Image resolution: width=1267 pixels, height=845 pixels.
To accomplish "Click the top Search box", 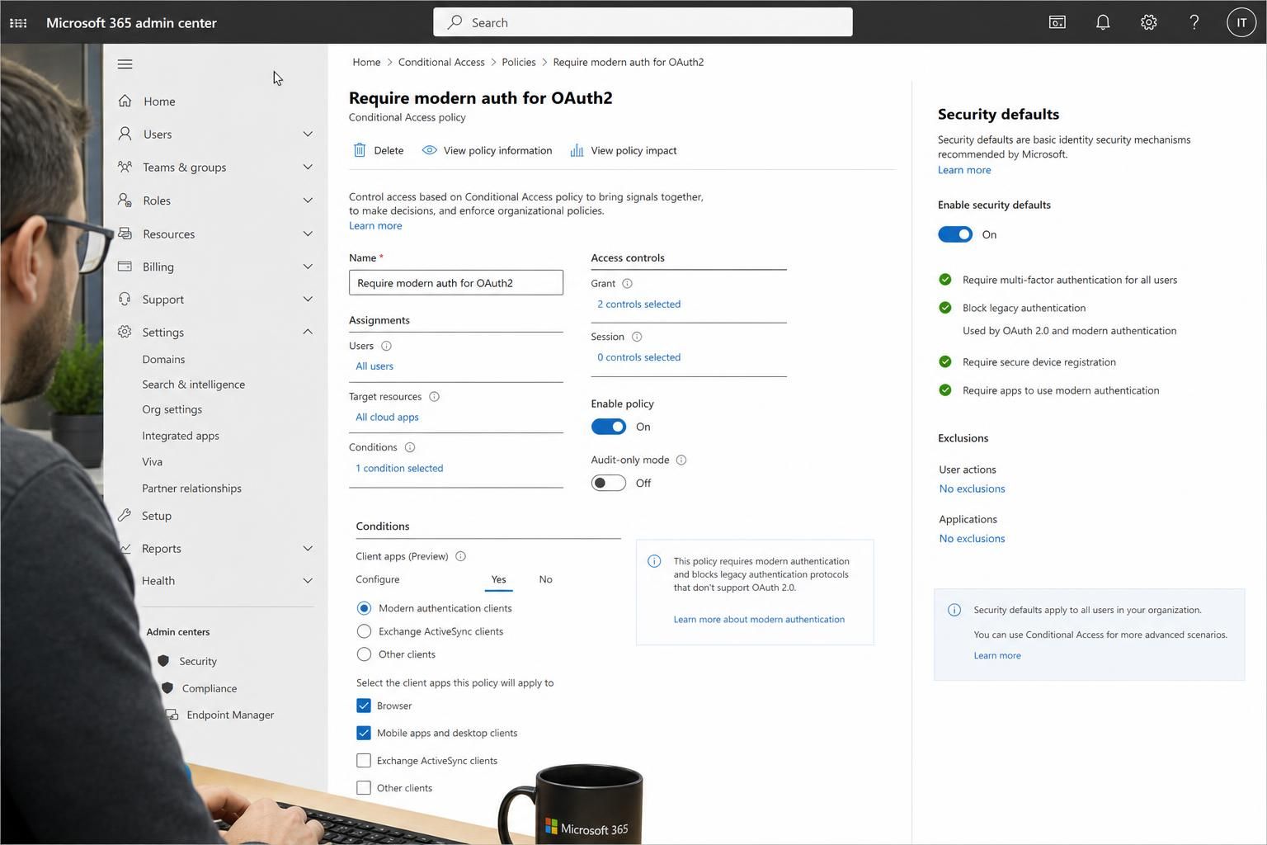I will [643, 22].
